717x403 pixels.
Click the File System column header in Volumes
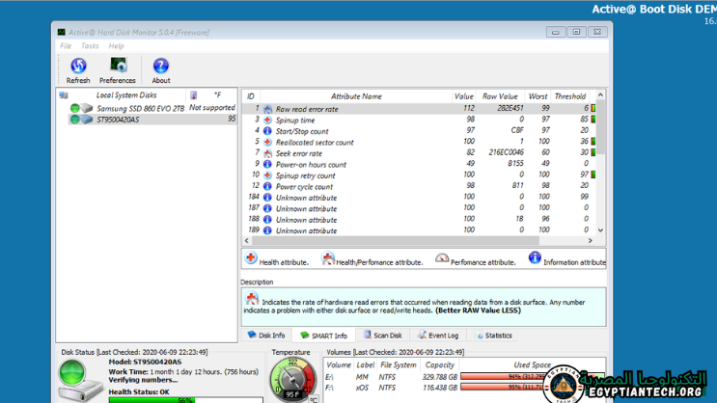(399, 364)
